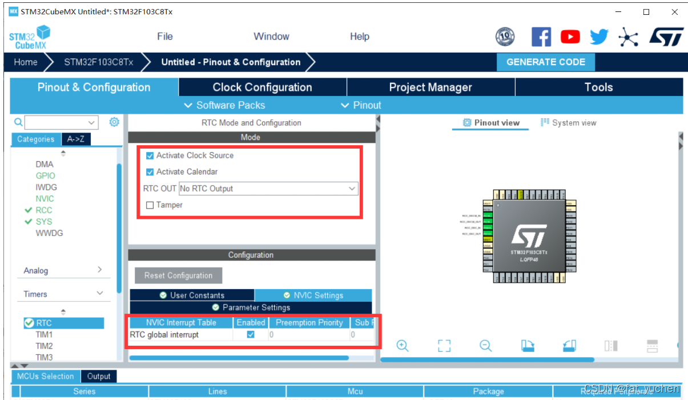Select RCC in System Core list
Screen dimensions: 688x400
pos(43,210)
